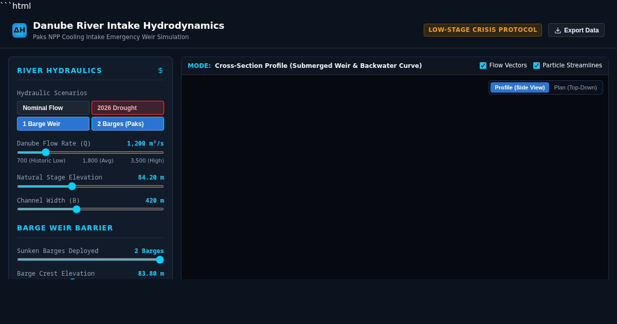Export the simulation data
Screen dimensions: 617x324
pyautogui.click(x=576, y=30)
